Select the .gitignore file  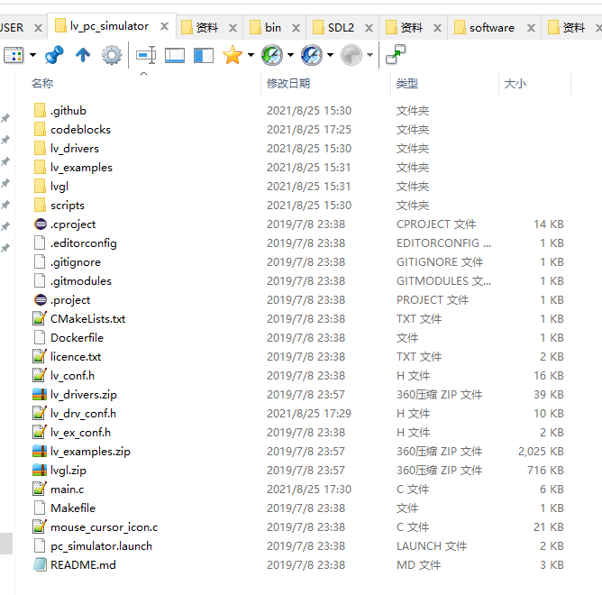point(76,262)
